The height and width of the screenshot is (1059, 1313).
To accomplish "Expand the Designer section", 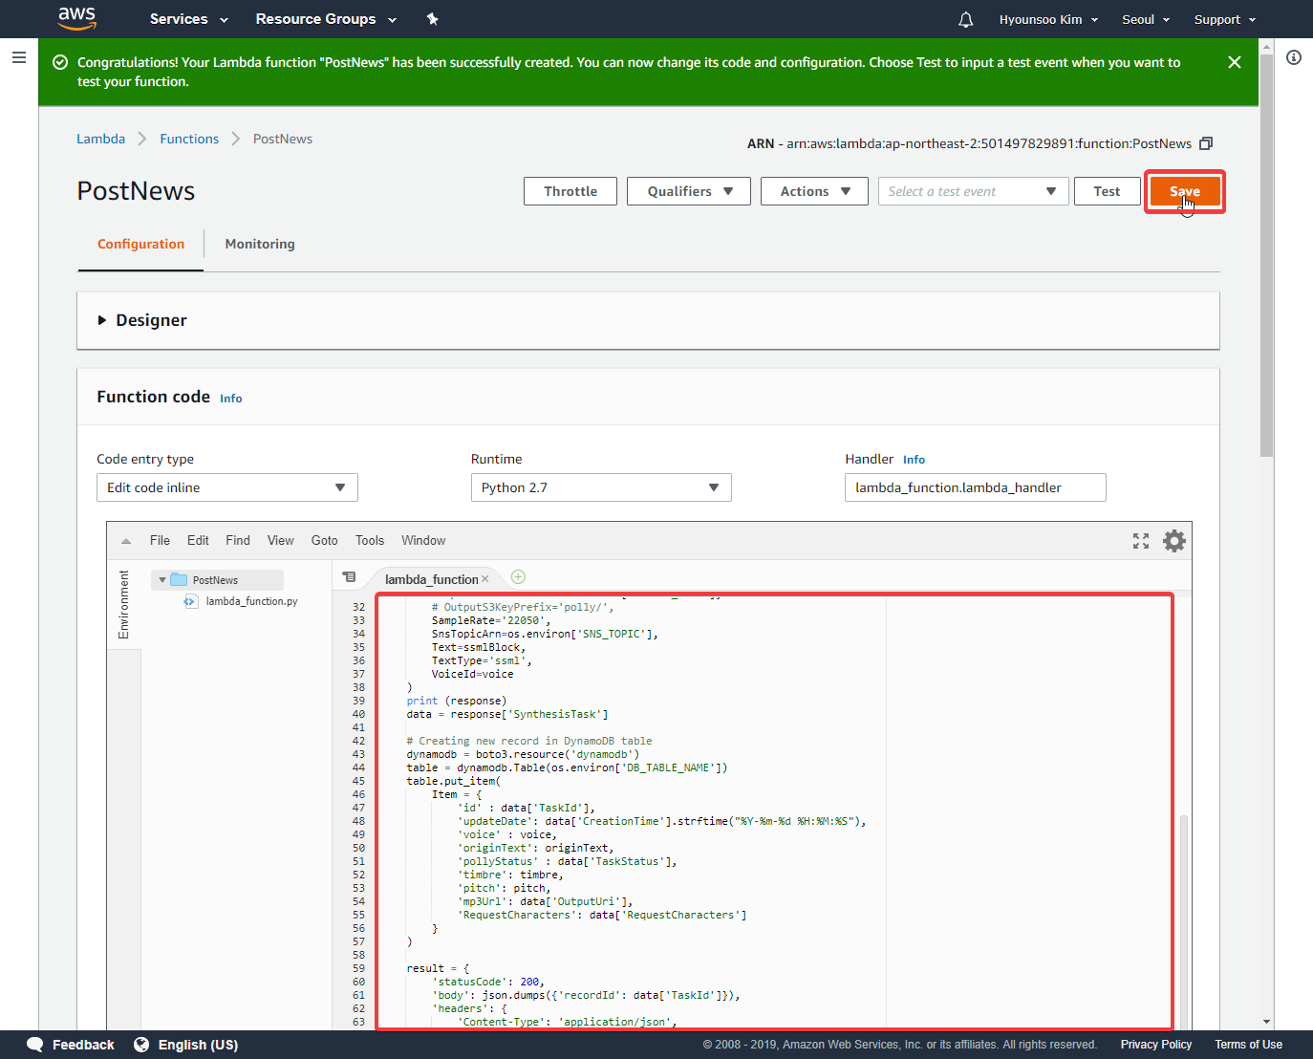I will pos(102,320).
